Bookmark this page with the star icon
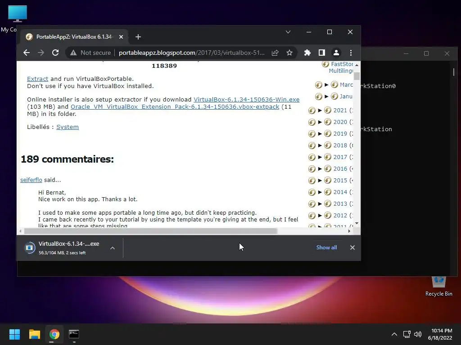This screenshot has height=345, width=461. pos(289,53)
